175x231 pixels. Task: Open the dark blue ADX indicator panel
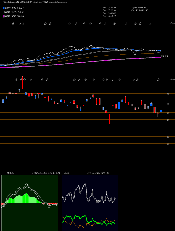click(90, 203)
